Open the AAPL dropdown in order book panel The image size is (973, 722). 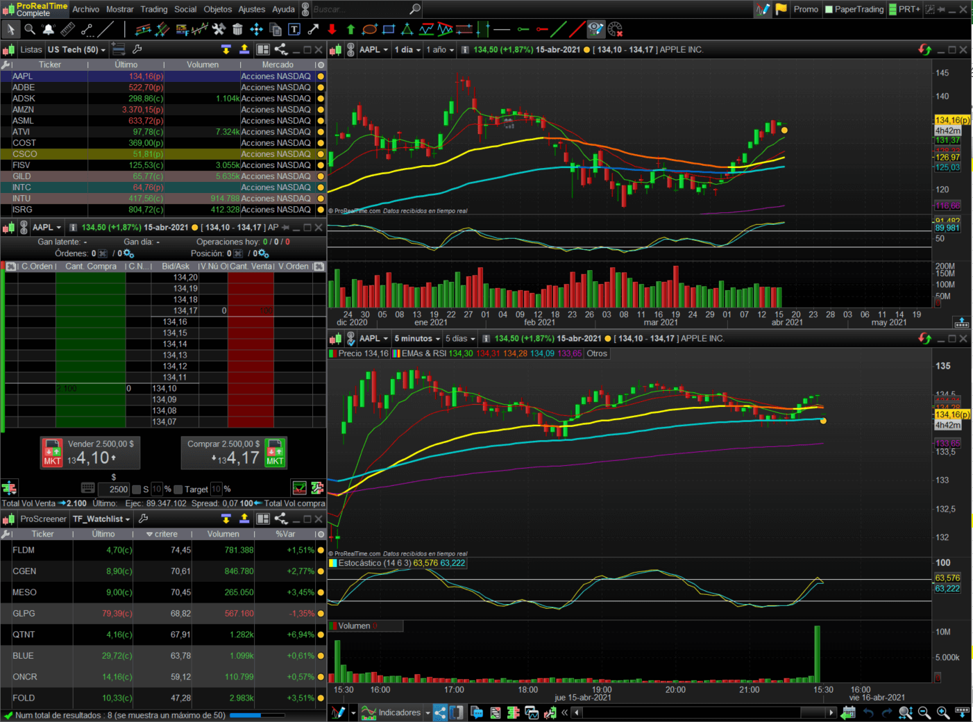point(47,227)
